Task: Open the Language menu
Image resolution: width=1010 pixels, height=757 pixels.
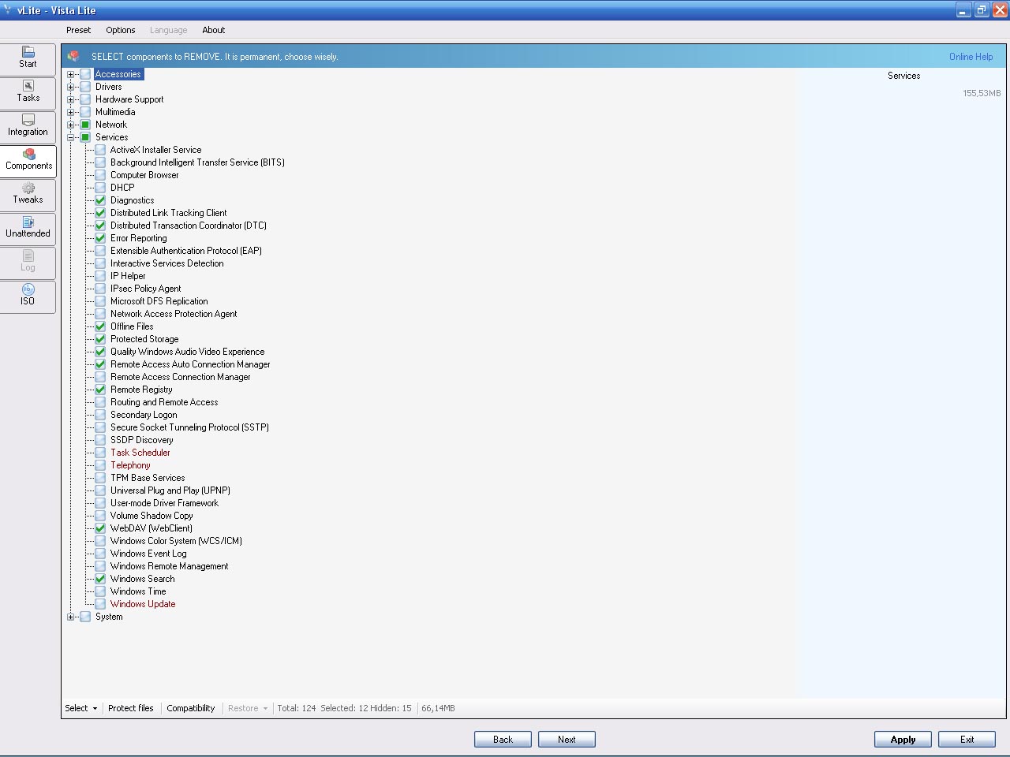Action: click(169, 30)
